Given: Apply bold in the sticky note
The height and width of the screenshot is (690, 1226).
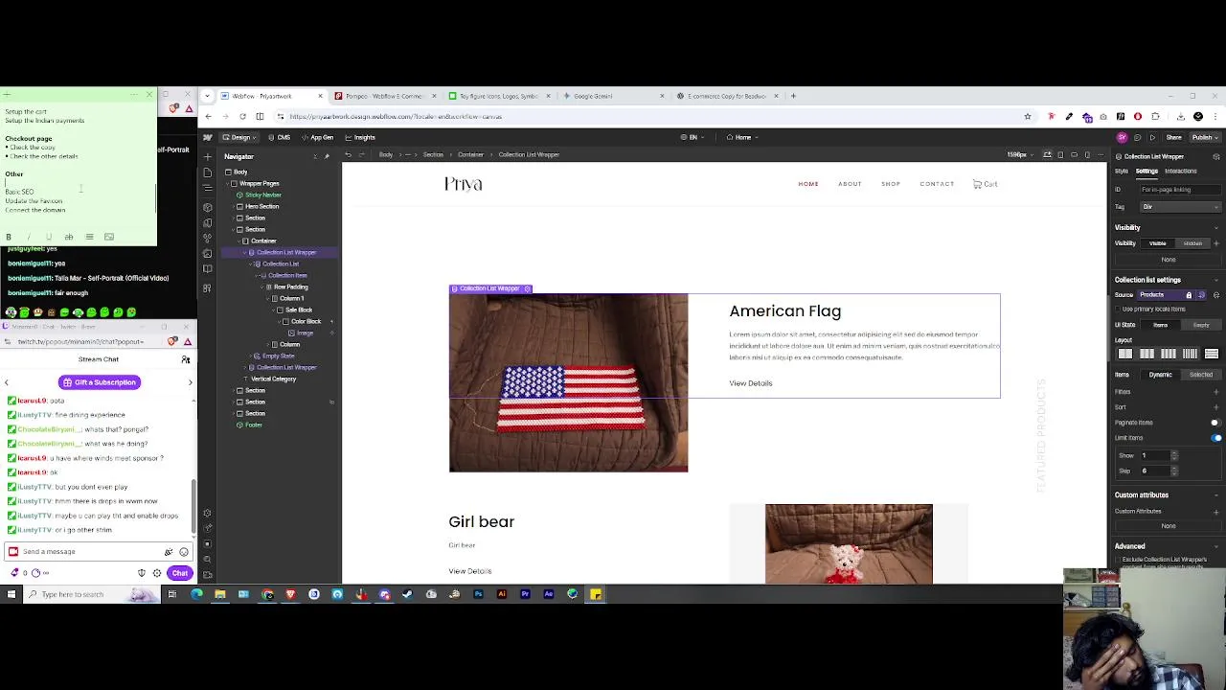Looking at the screenshot, I should (9, 237).
